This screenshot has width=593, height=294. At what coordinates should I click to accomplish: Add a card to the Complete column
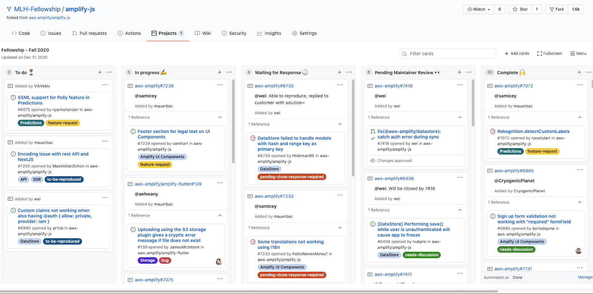(579, 72)
